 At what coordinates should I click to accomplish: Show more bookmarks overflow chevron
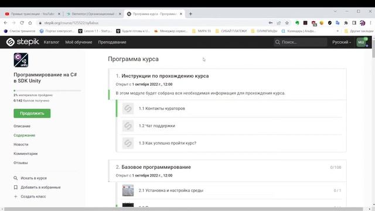click(x=337, y=31)
